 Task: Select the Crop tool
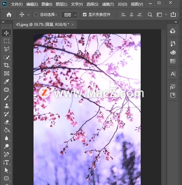(6, 65)
